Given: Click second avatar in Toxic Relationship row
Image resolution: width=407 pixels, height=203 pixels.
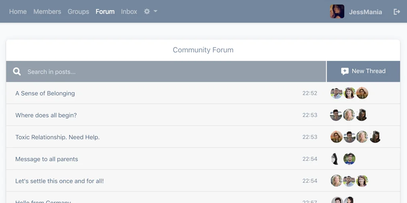Looking at the screenshot, I should click(349, 137).
